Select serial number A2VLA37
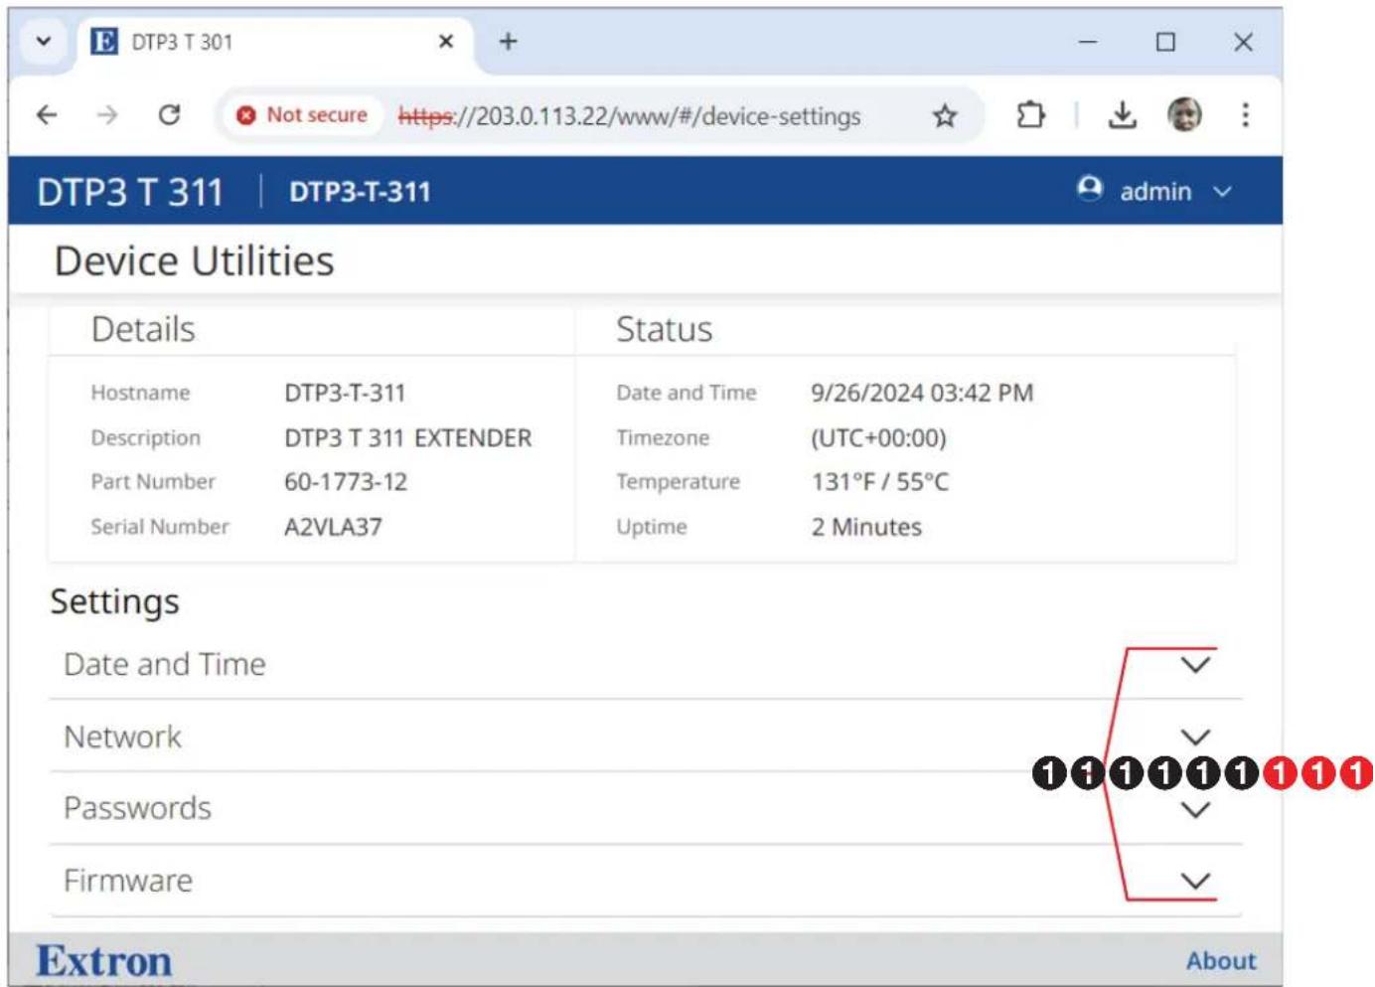1375x987 pixels. tap(333, 527)
